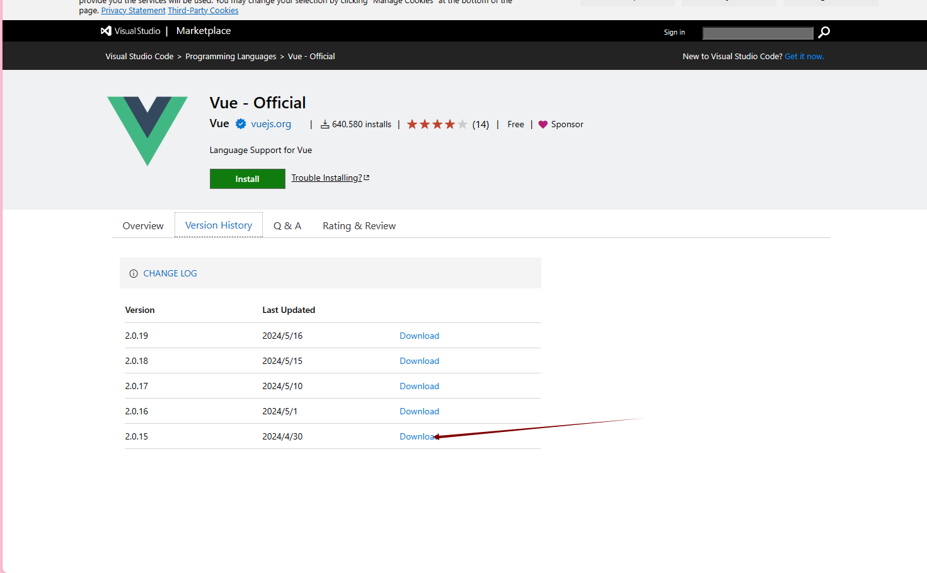Image resolution: width=927 pixels, height=573 pixels.
Task: Download version 2.0.18
Action: tap(419, 361)
